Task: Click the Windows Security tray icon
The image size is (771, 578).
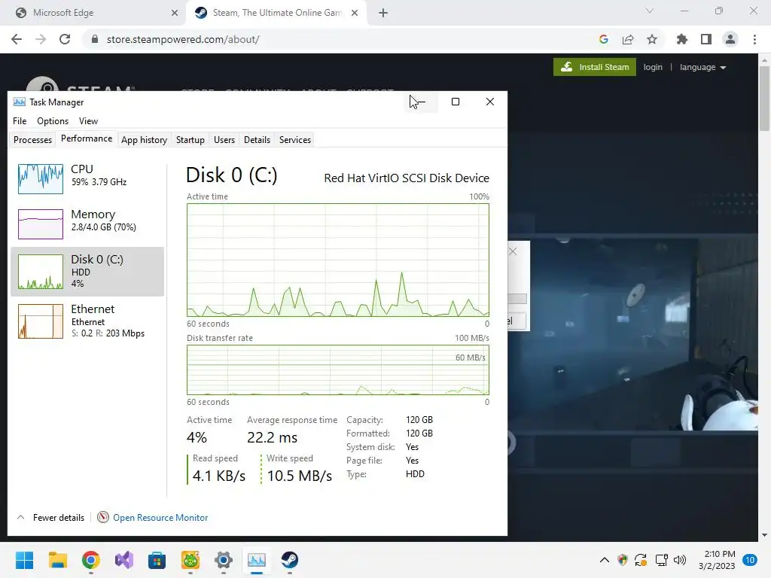Action: [623, 560]
